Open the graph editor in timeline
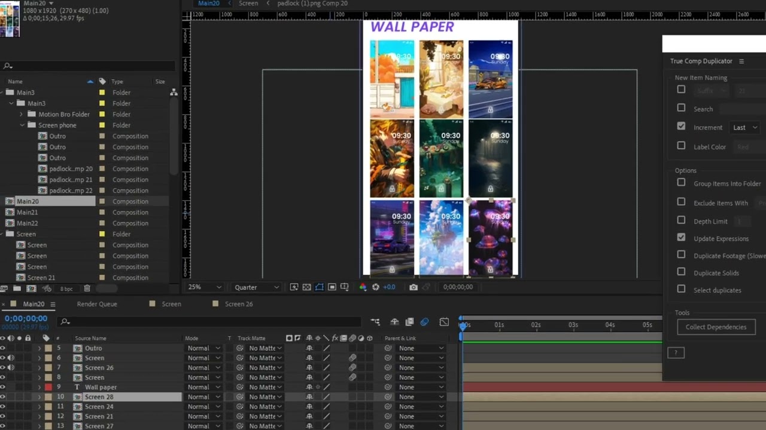 444,322
